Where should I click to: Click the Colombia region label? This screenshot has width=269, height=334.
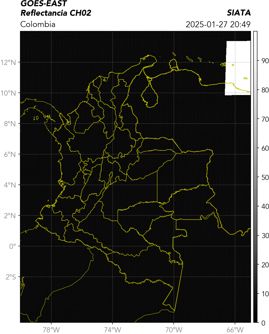pyautogui.click(x=38, y=24)
